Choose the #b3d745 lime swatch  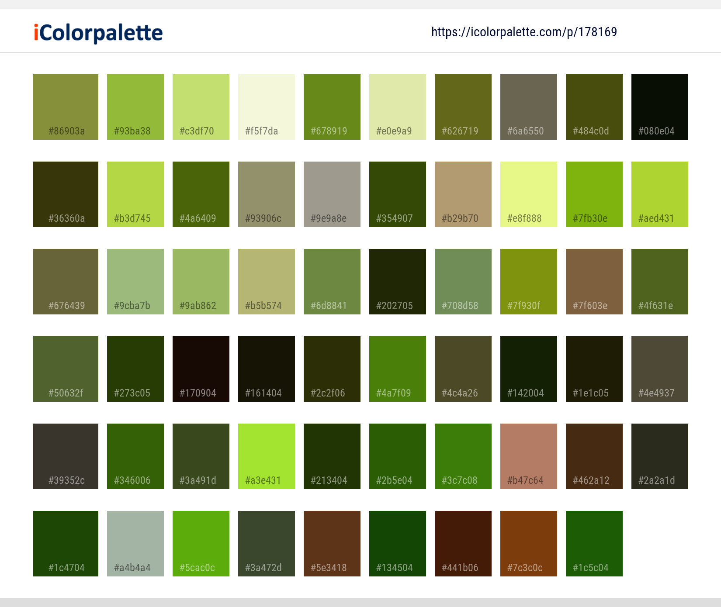135,194
